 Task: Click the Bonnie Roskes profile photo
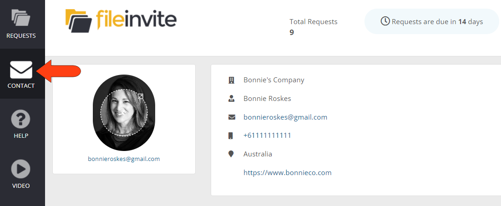(124, 113)
